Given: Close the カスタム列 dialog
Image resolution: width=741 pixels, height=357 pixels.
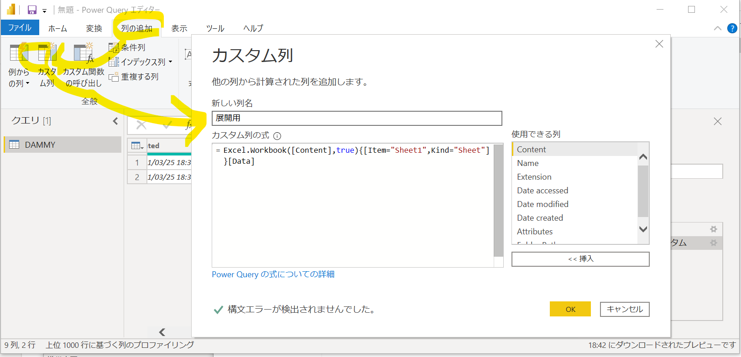Looking at the screenshot, I should [659, 44].
